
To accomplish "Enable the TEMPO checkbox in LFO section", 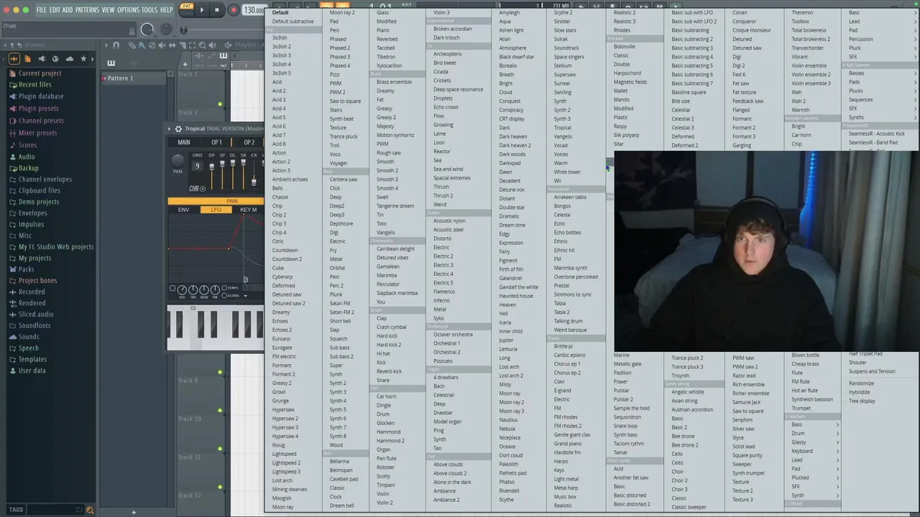I will (x=225, y=288).
